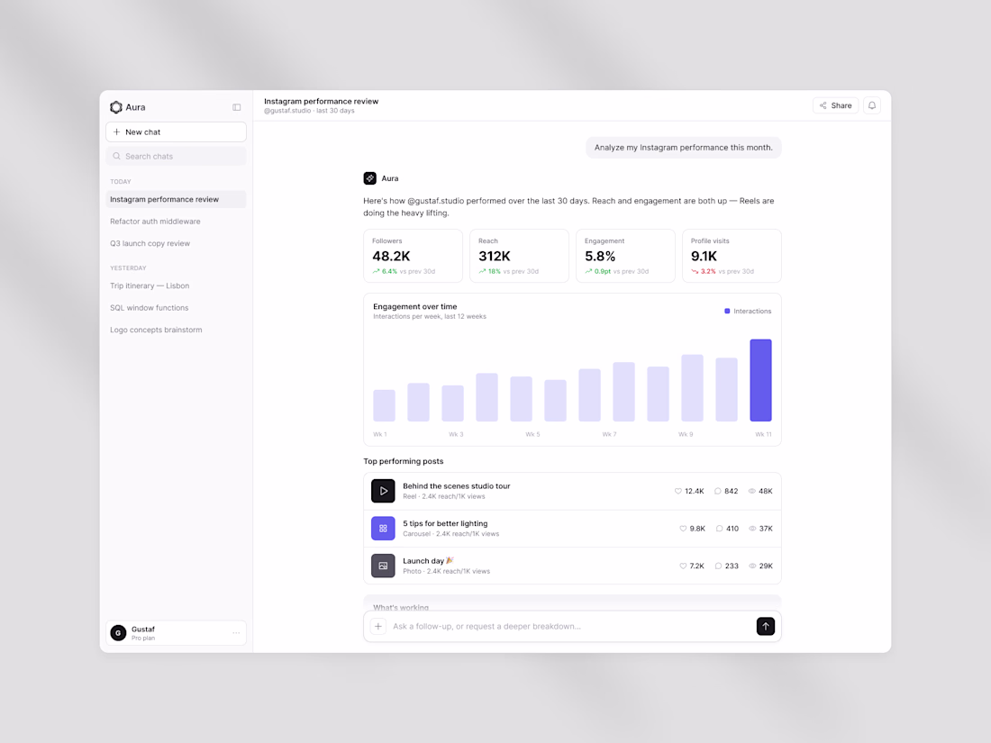This screenshot has width=991, height=743.
Task: Click the plus attach button in the composer
Action: point(378,626)
